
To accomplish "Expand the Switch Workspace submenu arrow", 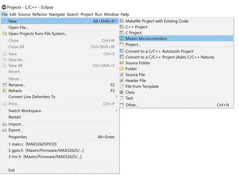I will pos(116,110).
